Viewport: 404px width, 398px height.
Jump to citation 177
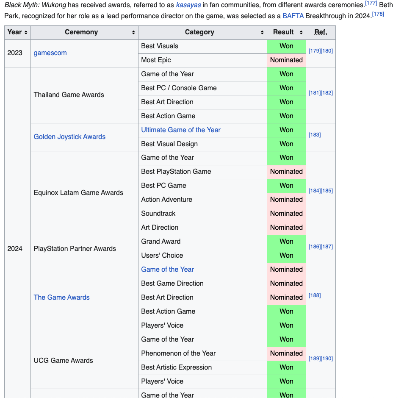tap(371, 3)
